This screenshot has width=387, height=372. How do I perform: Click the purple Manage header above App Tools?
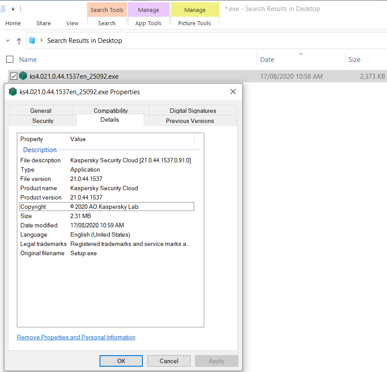pos(149,10)
